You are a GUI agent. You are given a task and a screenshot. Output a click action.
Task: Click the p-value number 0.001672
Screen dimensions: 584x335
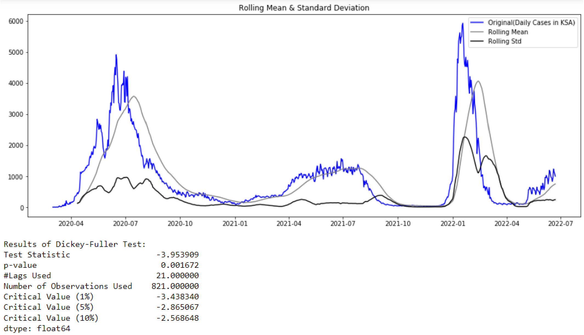(x=180, y=265)
